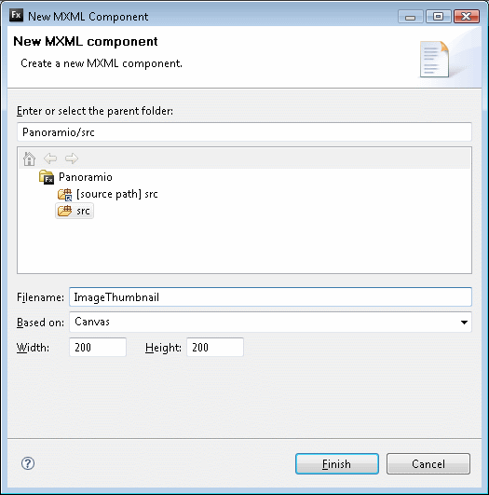This screenshot has width=489, height=495.
Task: Select the src tree item
Action: 83,211
